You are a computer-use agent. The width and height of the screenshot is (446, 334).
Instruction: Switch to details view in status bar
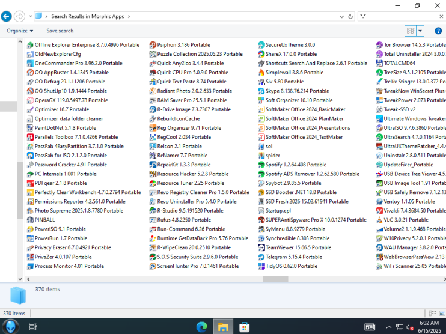(433, 313)
